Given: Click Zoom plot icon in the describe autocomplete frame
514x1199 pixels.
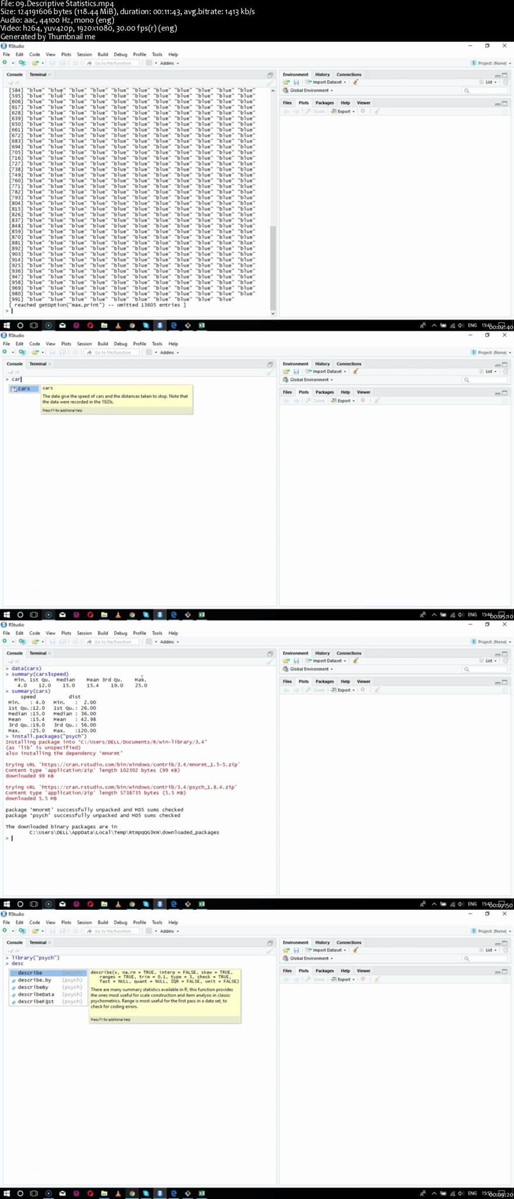Looking at the screenshot, I should 315,979.
